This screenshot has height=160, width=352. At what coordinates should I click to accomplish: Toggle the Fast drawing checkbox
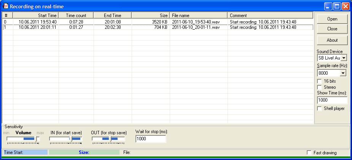[x=309, y=153]
